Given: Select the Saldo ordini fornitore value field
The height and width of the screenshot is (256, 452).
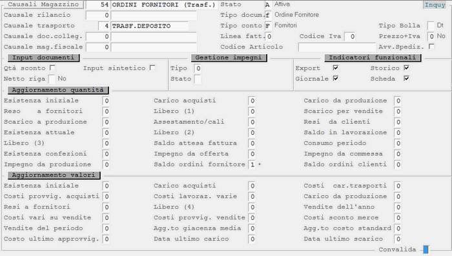Looking at the screenshot, I should (252, 164).
